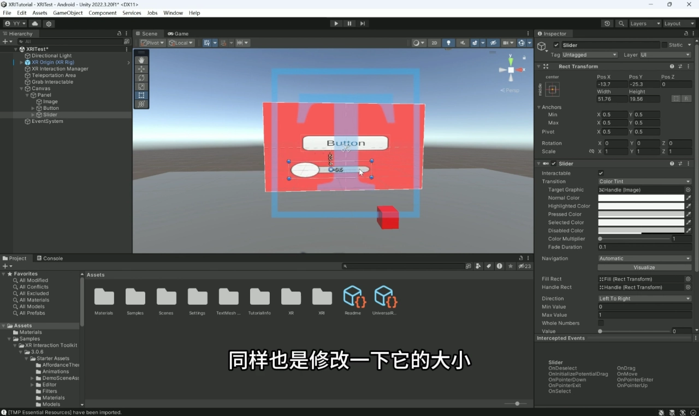Screen dimensions: 699x416
Task: Toggle scene audio mute icon
Action: click(x=463, y=43)
